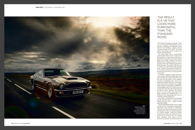Click the OBU 697P number plate
This screenshot has height=130, width=195.
(78, 92)
